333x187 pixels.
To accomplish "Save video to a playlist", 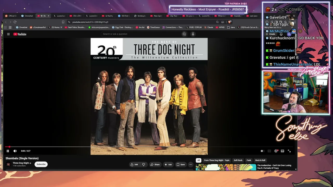I will coord(181,164).
